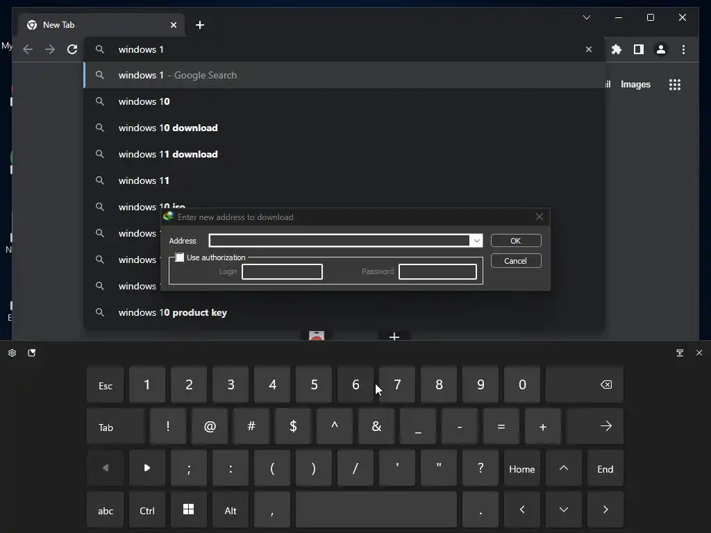
Task: Close the touch keyboard
Action: pos(699,353)
